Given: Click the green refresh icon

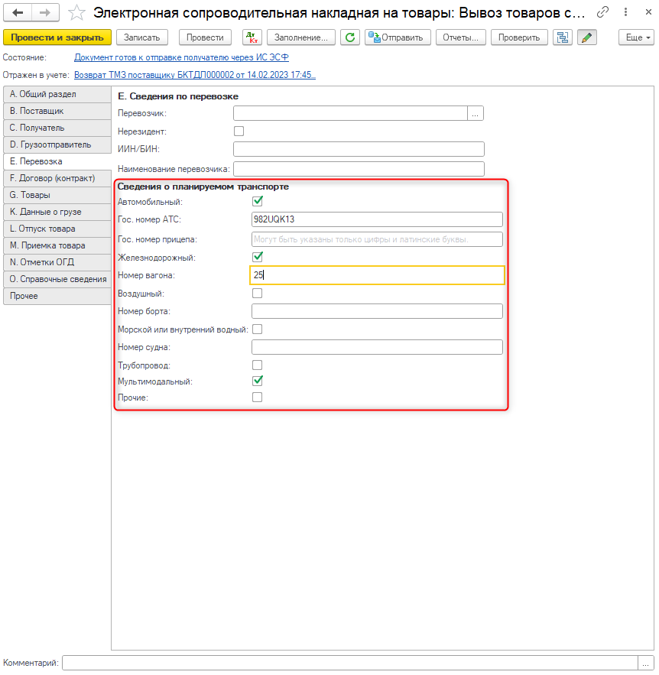Looking at the screenshot, I should [350, 37].
